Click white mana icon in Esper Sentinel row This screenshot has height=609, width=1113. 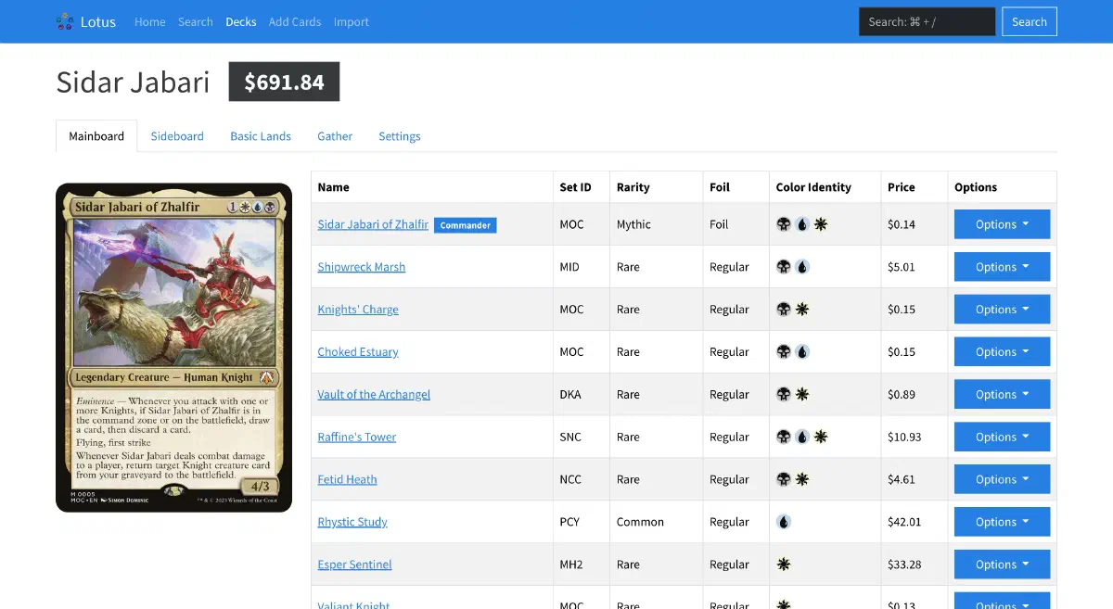click(x=784, y=565)
